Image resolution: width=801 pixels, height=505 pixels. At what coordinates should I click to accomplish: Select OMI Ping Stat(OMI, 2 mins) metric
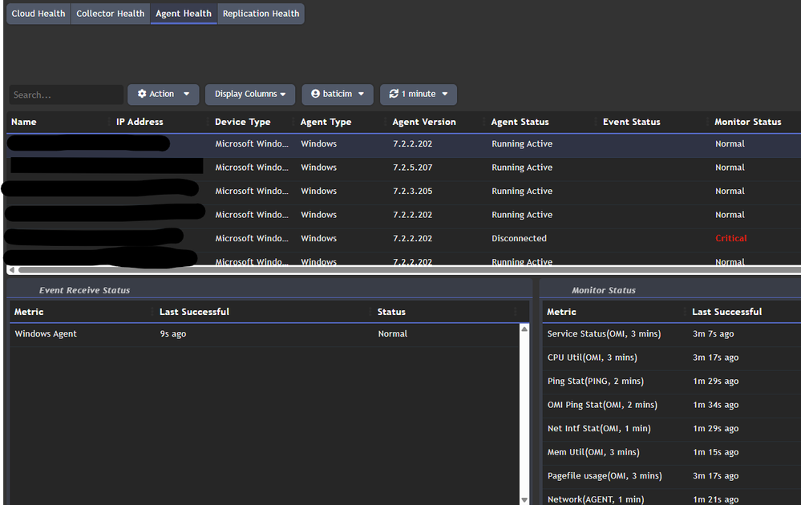602,405
